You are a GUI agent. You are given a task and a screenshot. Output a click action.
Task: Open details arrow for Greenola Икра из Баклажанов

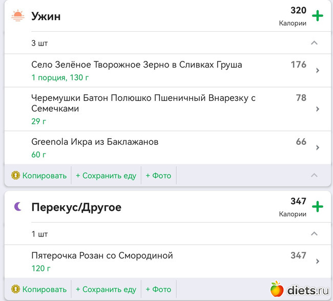point(318,147)
